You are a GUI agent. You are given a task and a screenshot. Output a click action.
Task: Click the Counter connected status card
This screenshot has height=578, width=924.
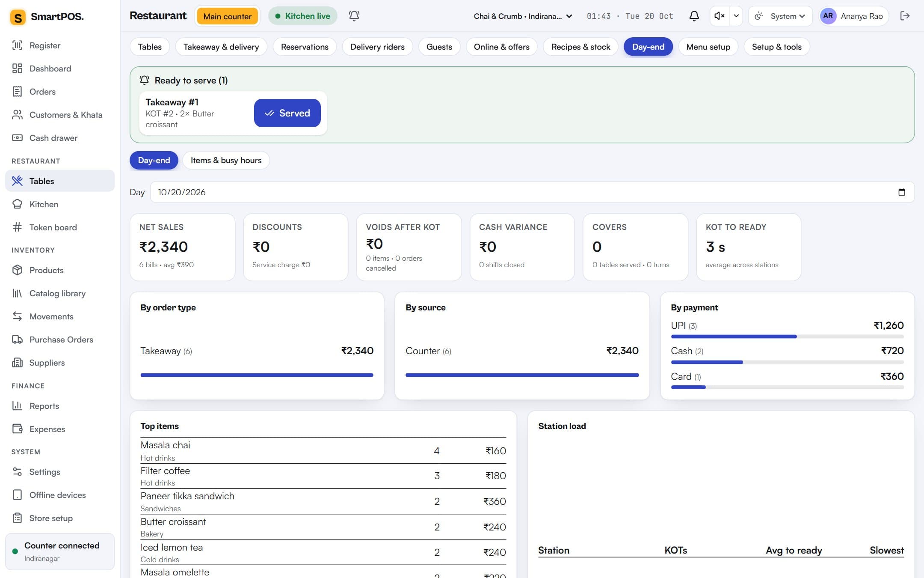[60, 551]
